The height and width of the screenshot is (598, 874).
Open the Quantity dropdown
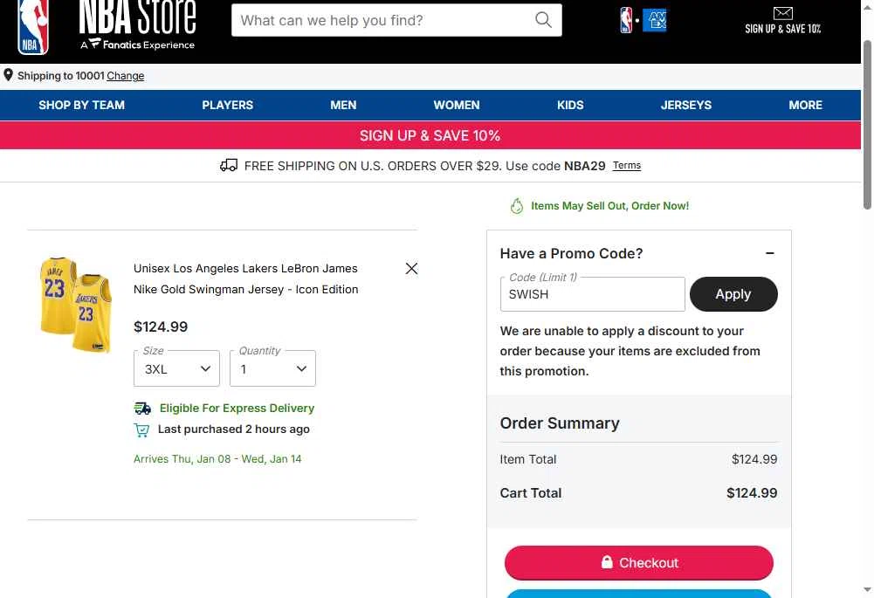(272, 368)
